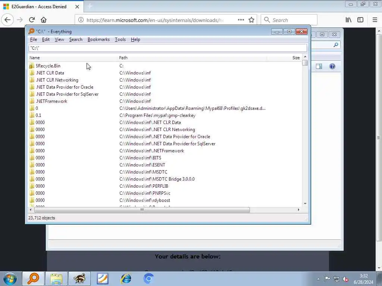The height and width of the screenshot is (286, 382).
Task: Go forward in the browser
Action: click(20, 20)
